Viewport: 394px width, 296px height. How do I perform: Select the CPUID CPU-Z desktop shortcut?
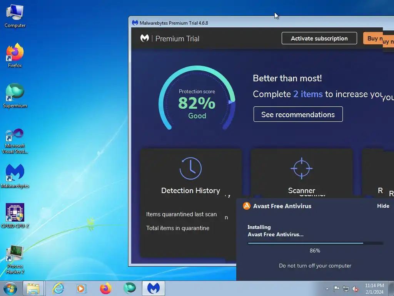point(15,216)
